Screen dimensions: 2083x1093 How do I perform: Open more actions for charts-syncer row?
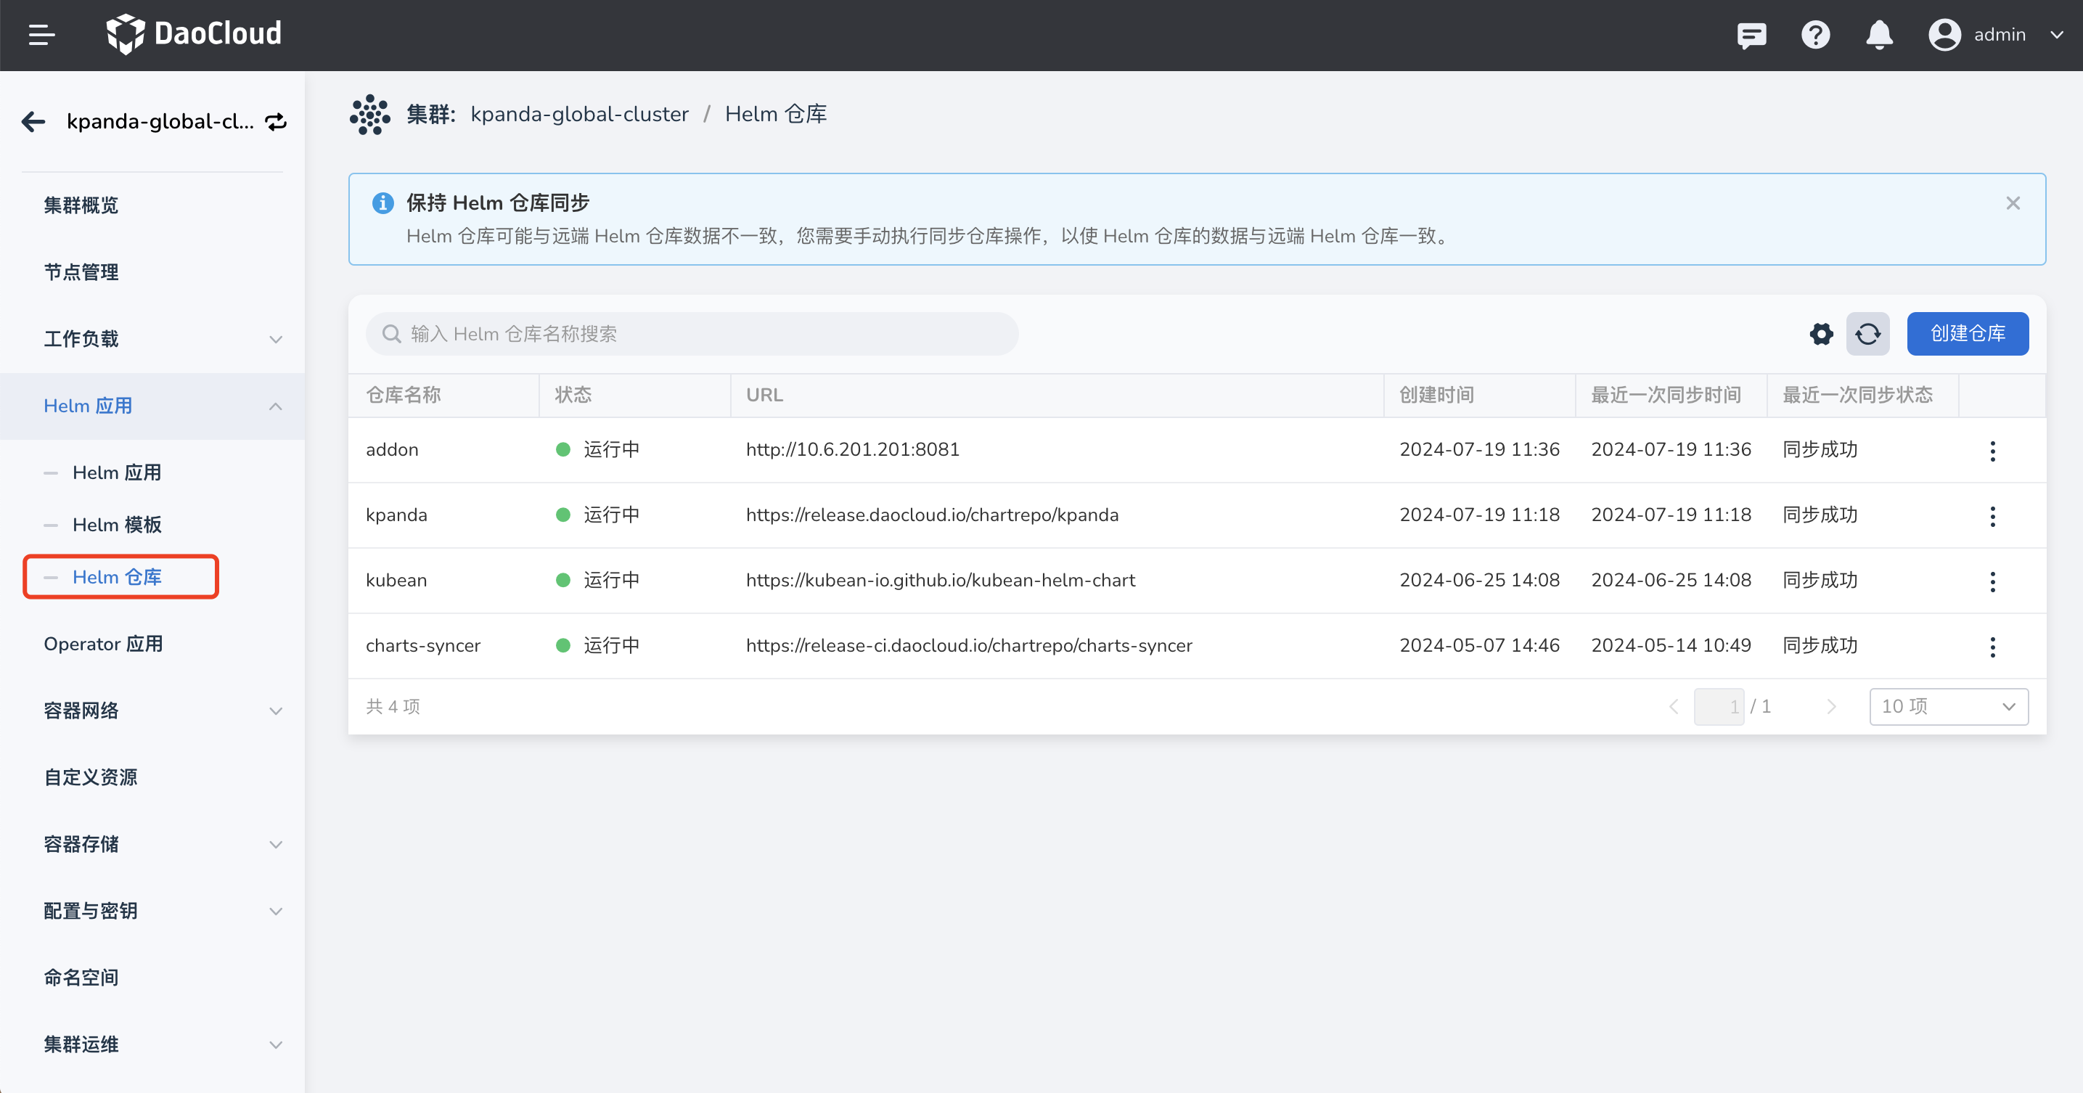pyautogui.click(x=1992, y=647)
